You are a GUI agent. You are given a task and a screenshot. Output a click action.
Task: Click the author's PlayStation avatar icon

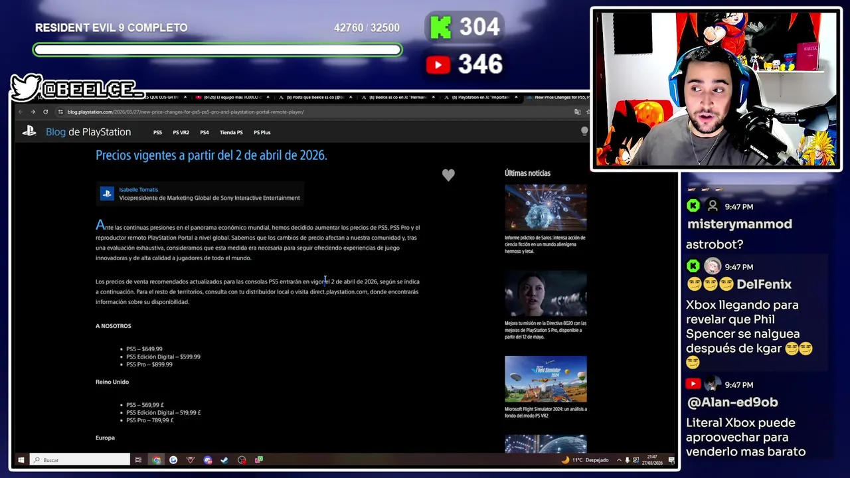(106, 194)
